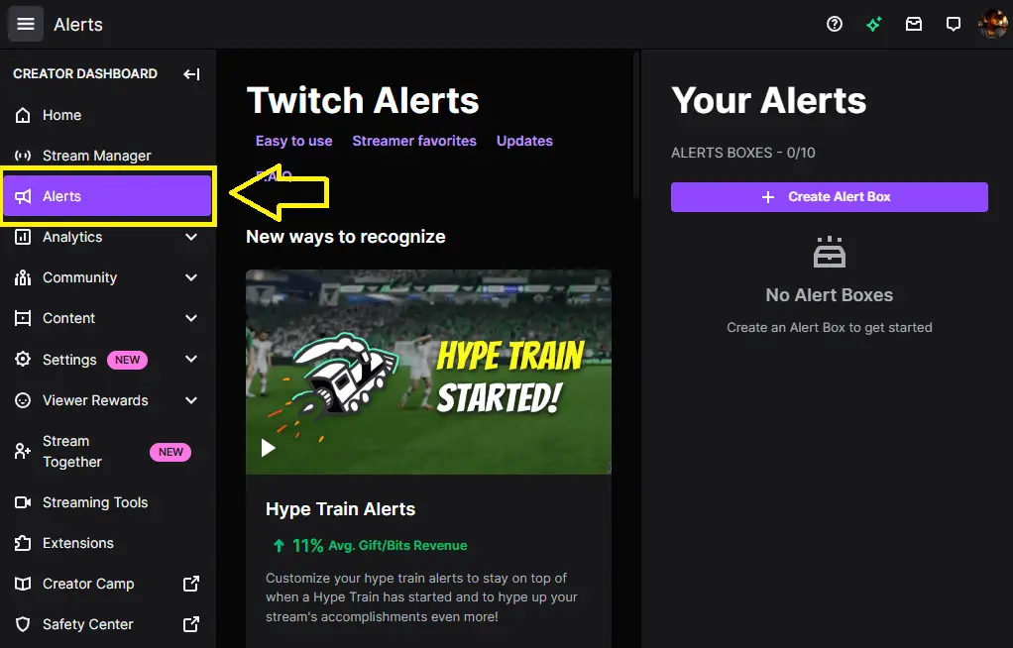Expand the Content section chevron
The height and width of the screenshot is (648, 1013).
tap(191, 318)
